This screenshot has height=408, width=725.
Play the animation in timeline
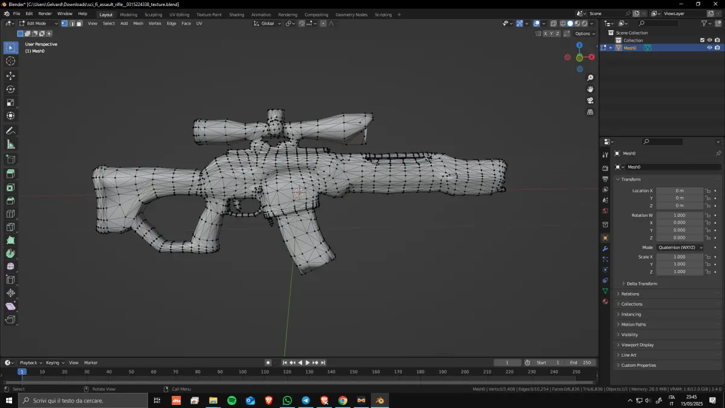[x=308, y=363]
